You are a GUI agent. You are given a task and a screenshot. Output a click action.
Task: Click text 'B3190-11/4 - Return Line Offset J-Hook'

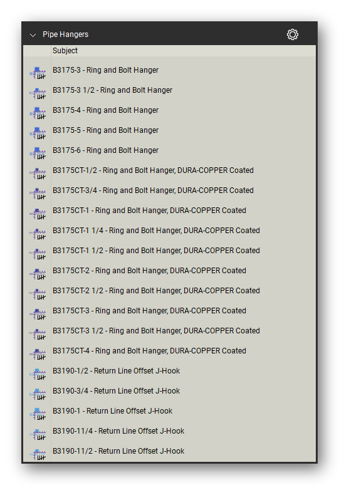[x=118, y=432]
